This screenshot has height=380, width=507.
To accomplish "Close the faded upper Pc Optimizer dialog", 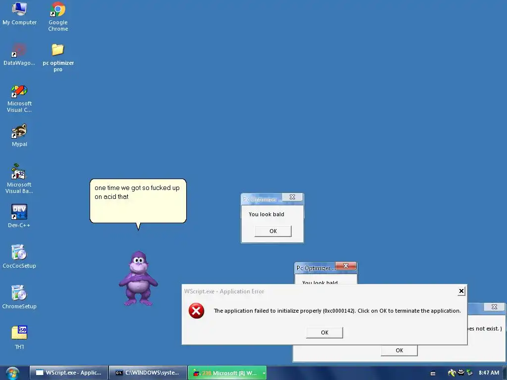I will click(x=292, y=197).
